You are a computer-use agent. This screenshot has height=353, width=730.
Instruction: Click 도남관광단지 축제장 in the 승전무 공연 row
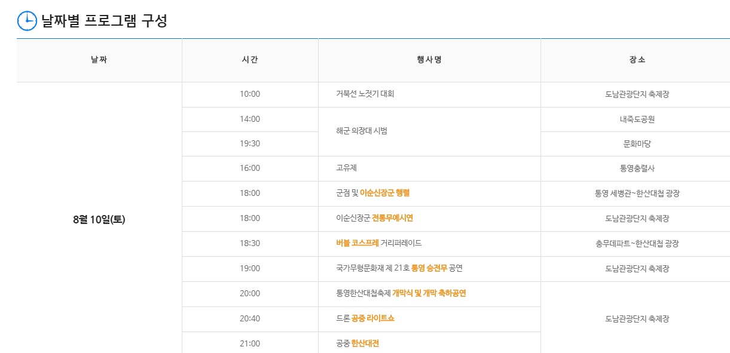click(637, 269)
